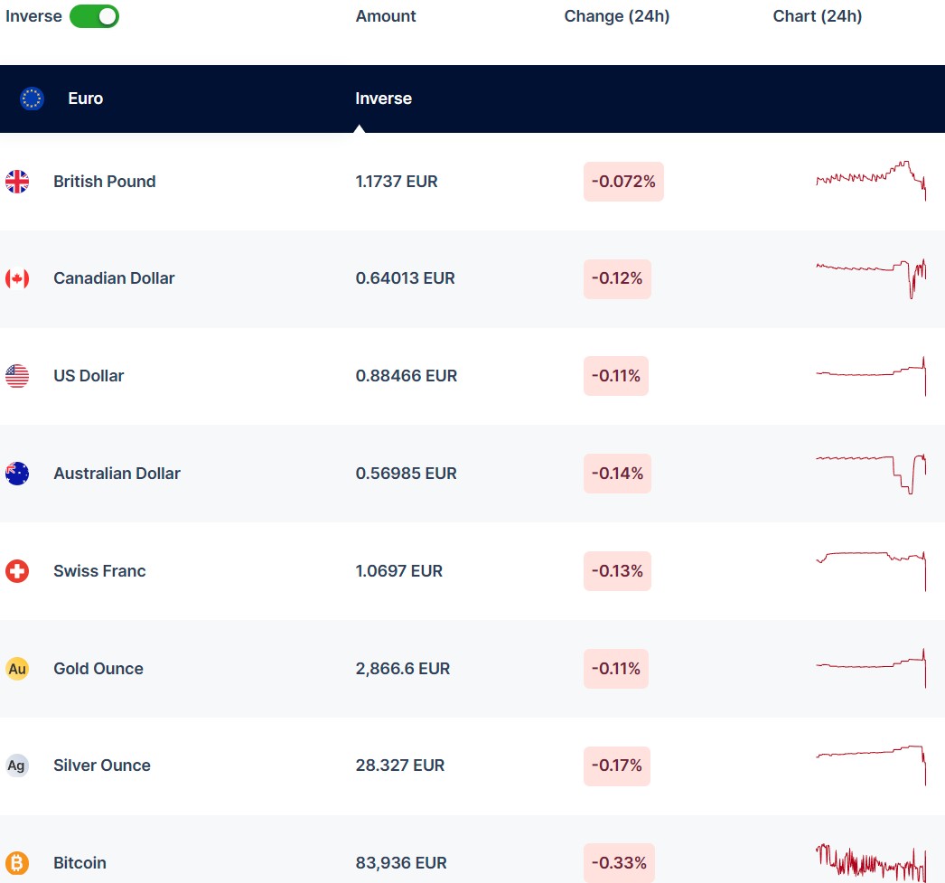Image resolution: width=945 pixels, height=883 pixels.
Task: Click the Euro flag in header
Action: pos(33,99)
